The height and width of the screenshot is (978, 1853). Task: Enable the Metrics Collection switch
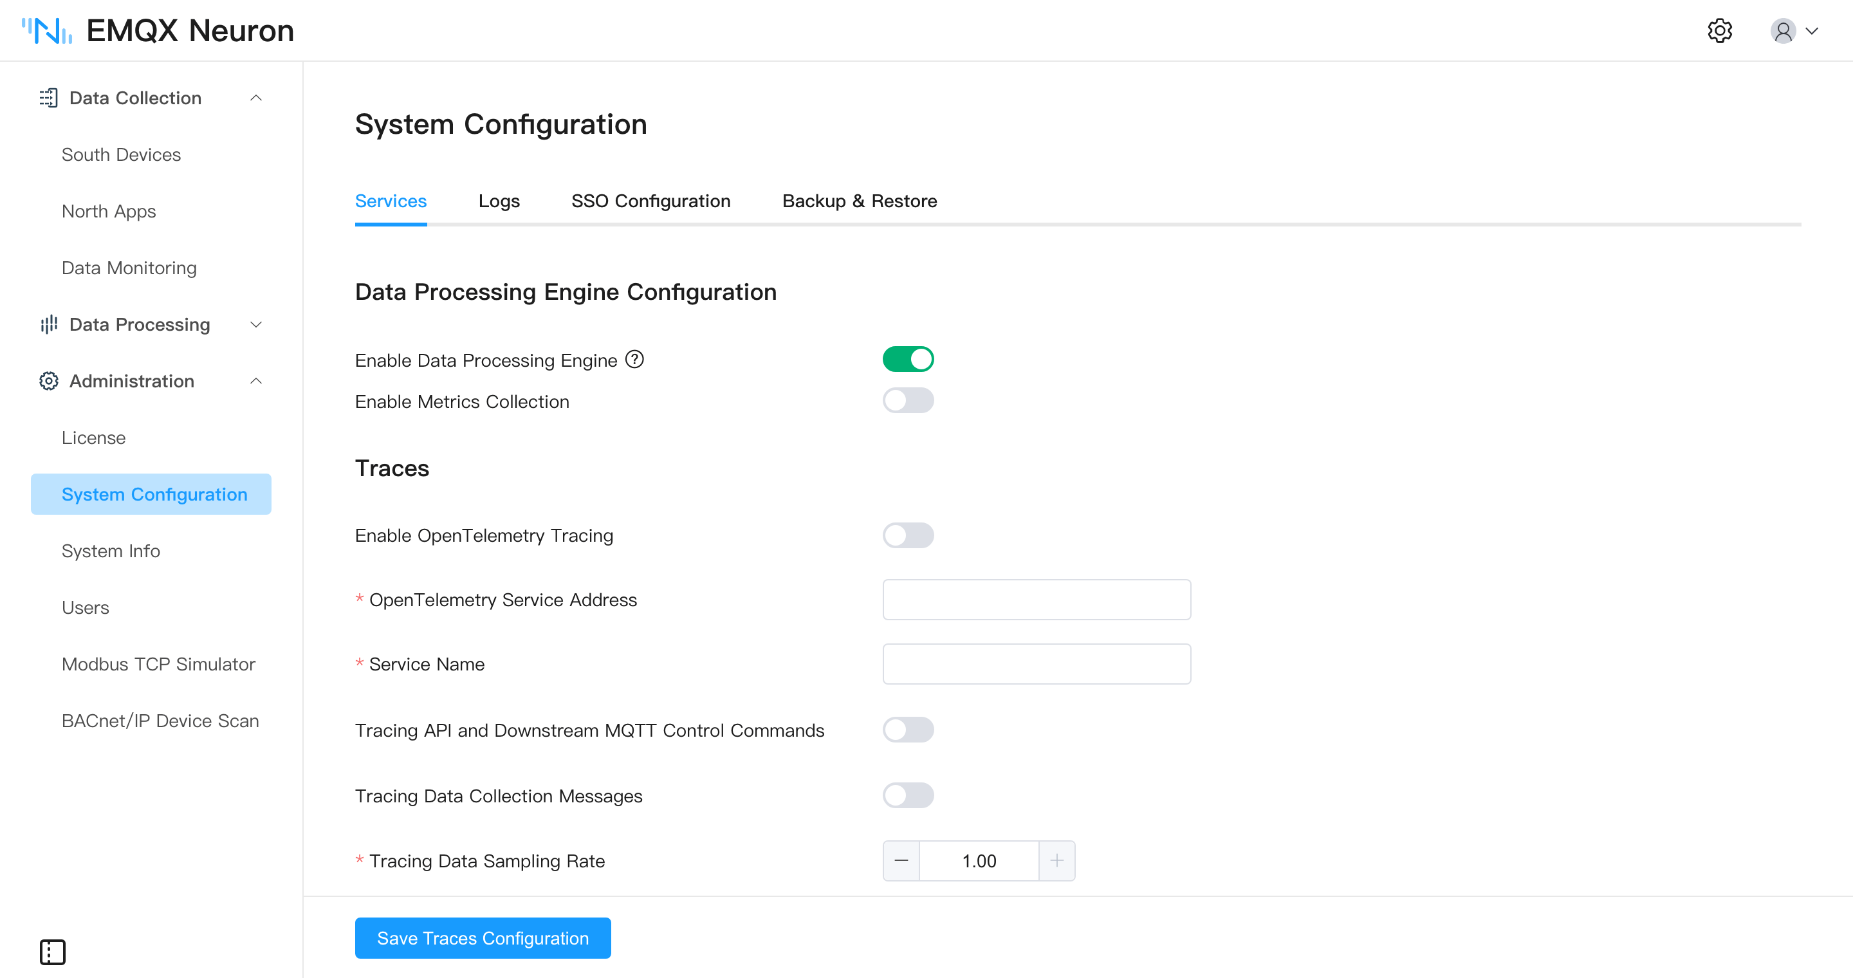(908, 401)
